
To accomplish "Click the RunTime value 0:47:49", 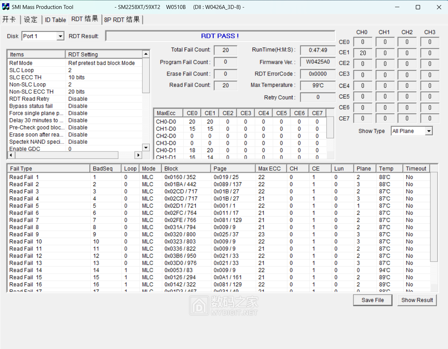I will (x=318, y=50).
